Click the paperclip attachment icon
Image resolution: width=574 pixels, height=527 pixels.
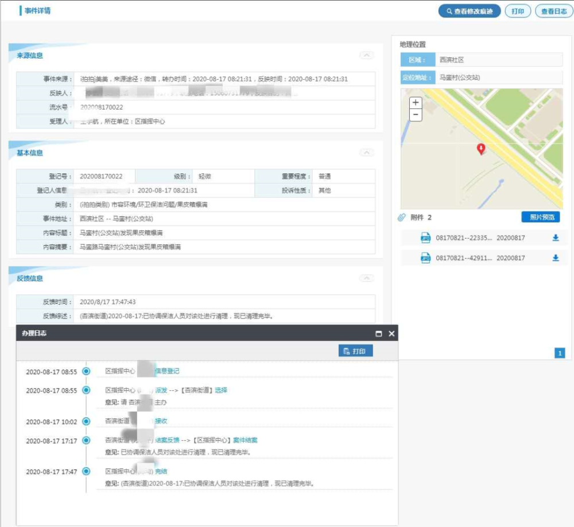click(402, 218)
